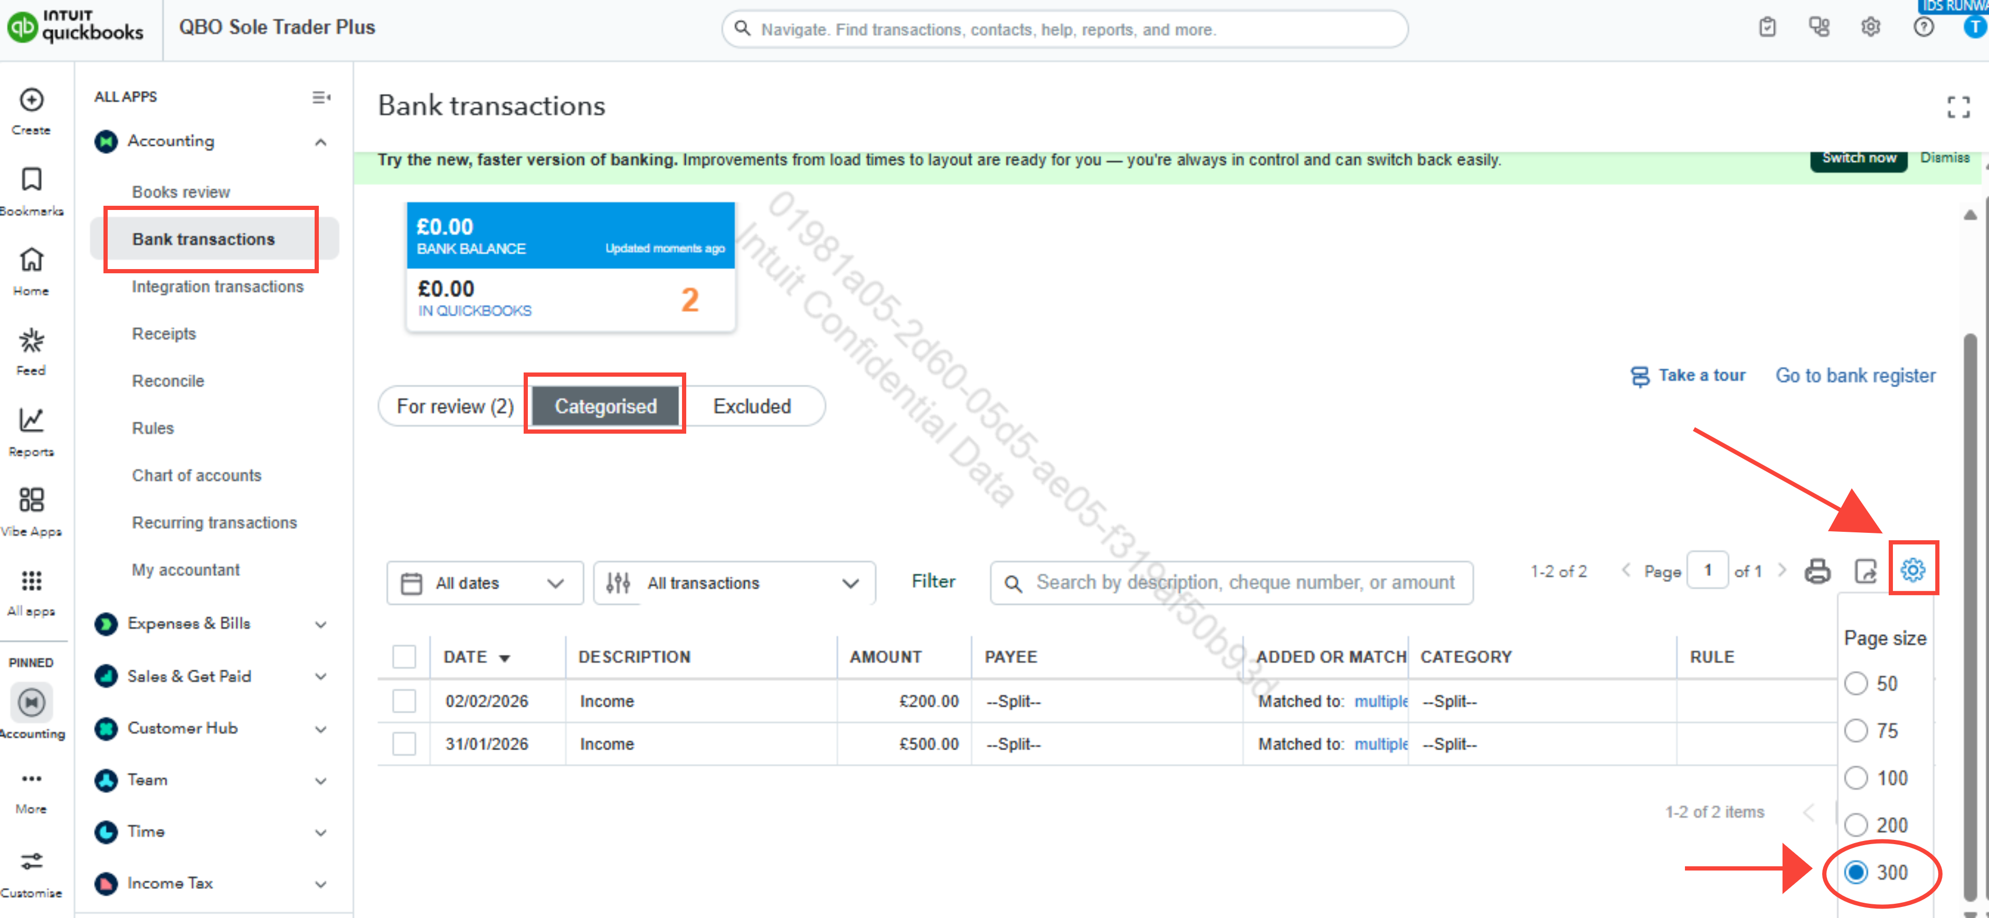Click the Switch now button
Screen dimensions: 1989x918
(1858, 158)
